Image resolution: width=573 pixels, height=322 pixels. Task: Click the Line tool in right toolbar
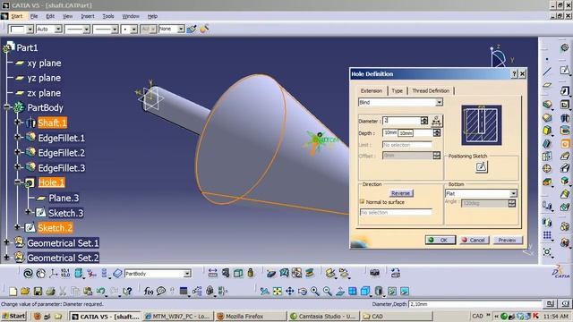click(x=547, y=72)
